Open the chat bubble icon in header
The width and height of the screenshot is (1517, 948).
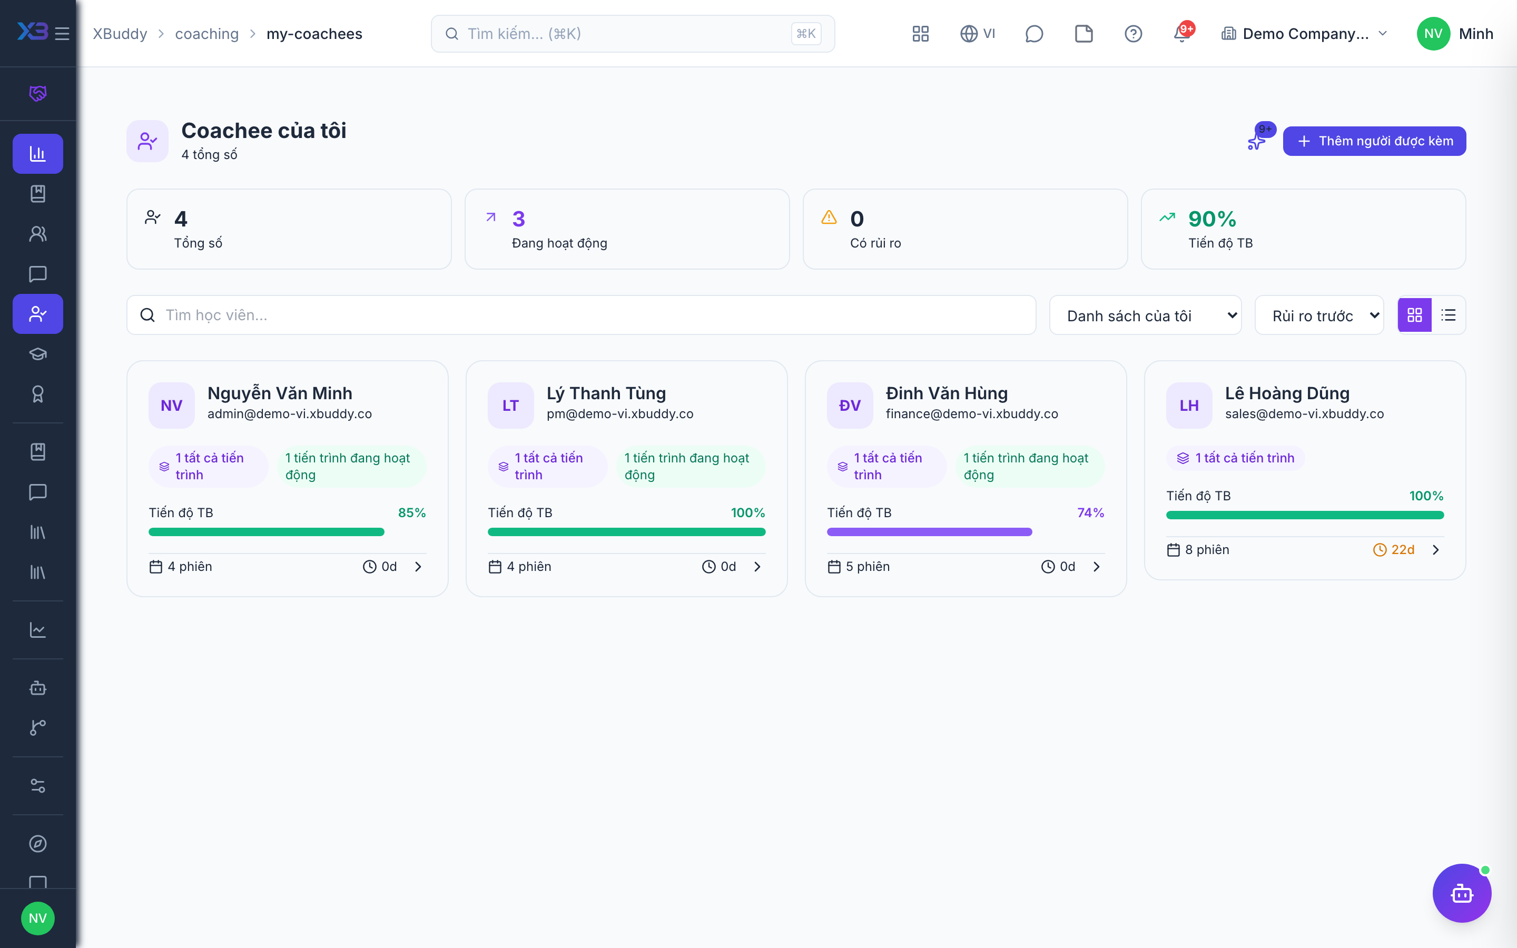point(1033,34)
